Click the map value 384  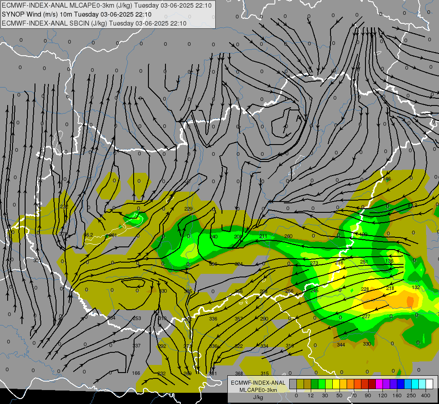click(111, 318)
